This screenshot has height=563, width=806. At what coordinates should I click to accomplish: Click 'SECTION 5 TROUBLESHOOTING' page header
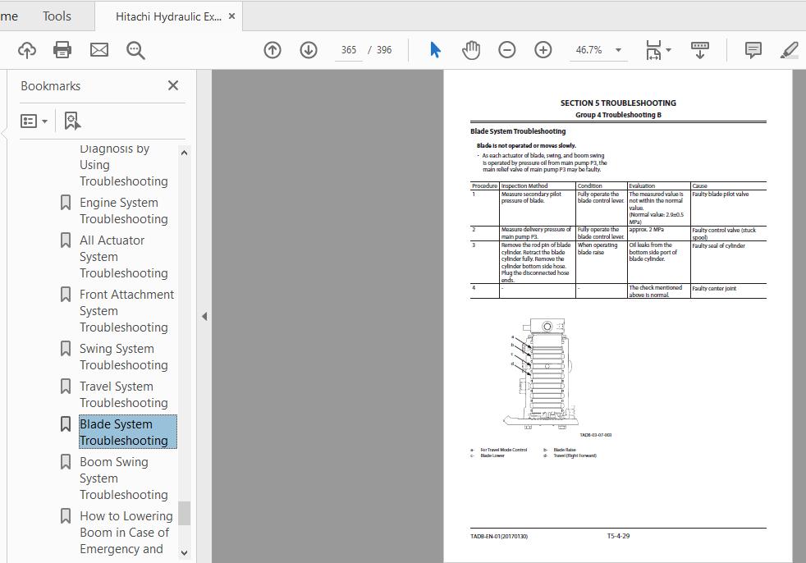click(x=618, y=103)
